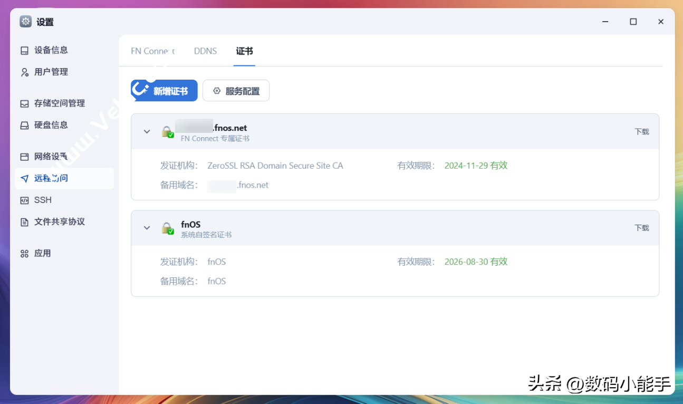The width and height of the screenshot is (683, 404).
Task: Click the bold fnOS certificate title
Action: pos(190,225)
